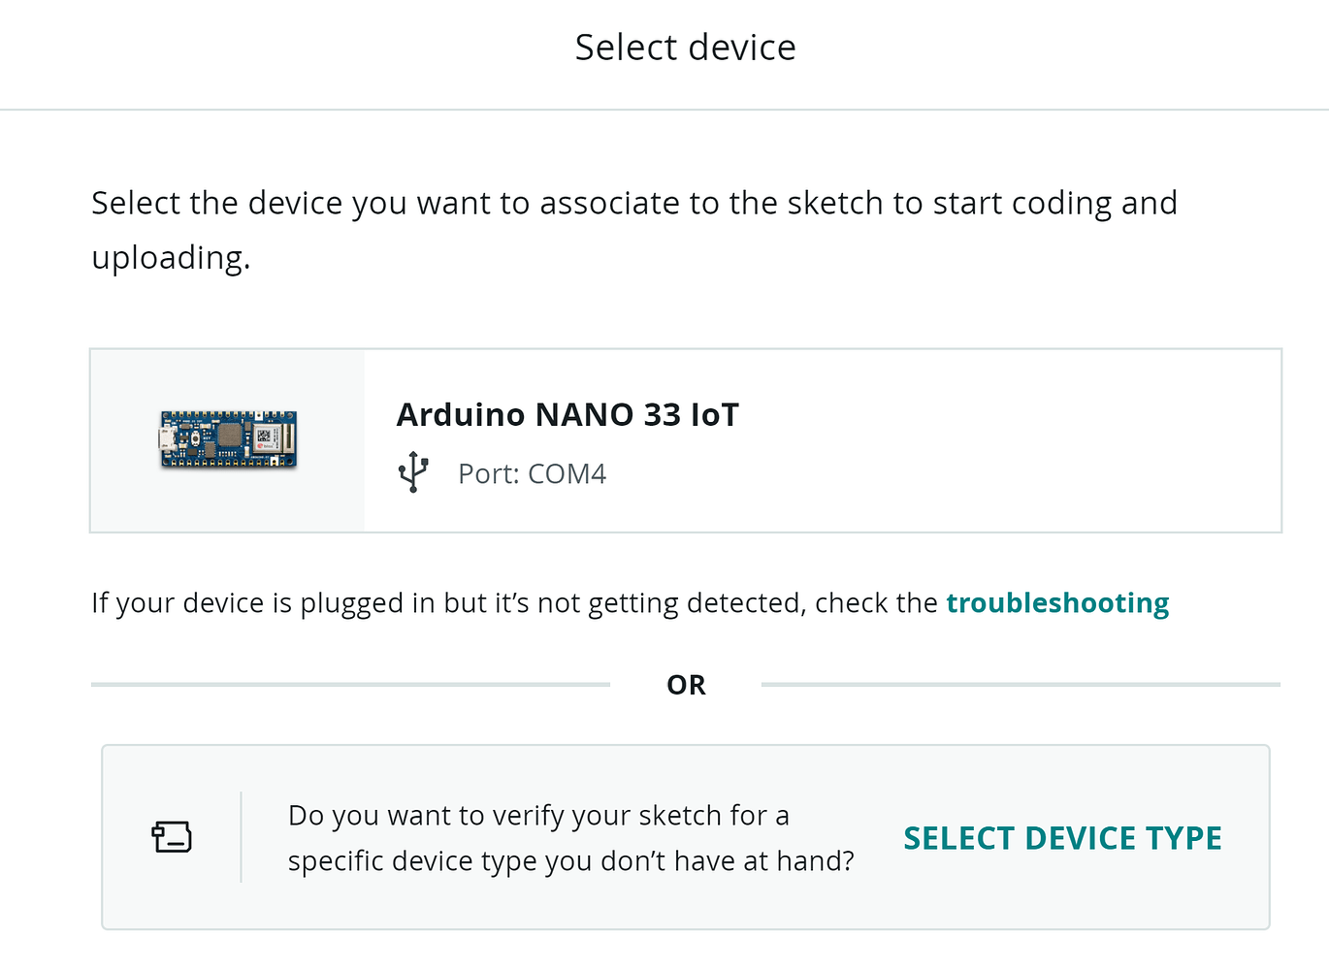Image resolution: width=1329 pixels, height=970 pixels.
Task: Select the board thumbnail inside the device card
Action: [229, 440]
